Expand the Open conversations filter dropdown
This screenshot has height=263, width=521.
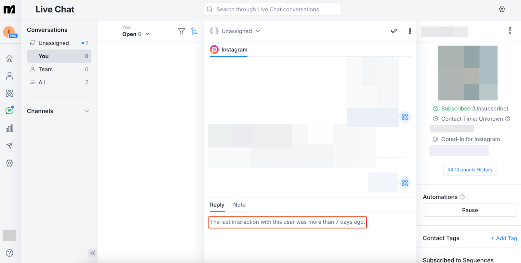[135, 34]
